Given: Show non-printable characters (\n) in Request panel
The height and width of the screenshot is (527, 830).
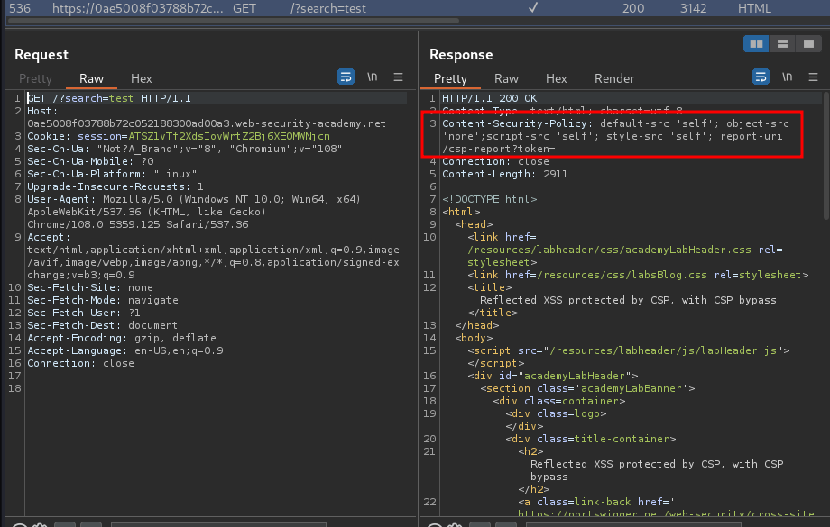Looking at the screenshot, I should coord(372,77).
